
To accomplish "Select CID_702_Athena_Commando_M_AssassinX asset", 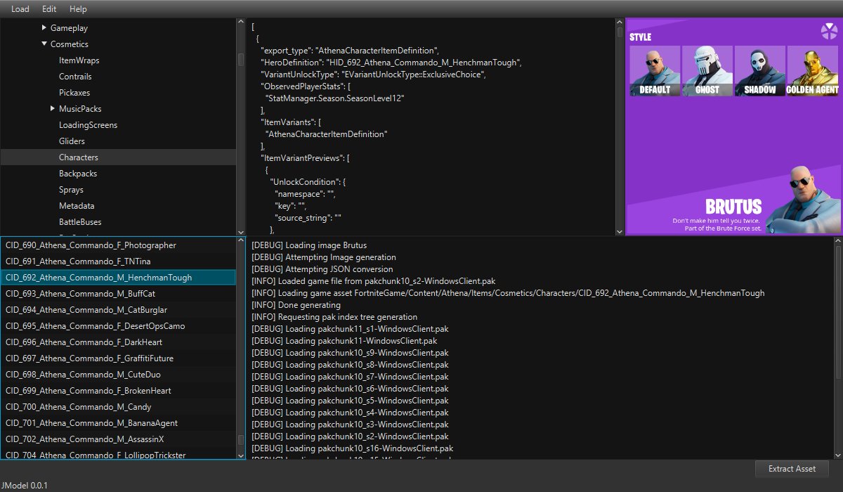I will coord(118,439).
